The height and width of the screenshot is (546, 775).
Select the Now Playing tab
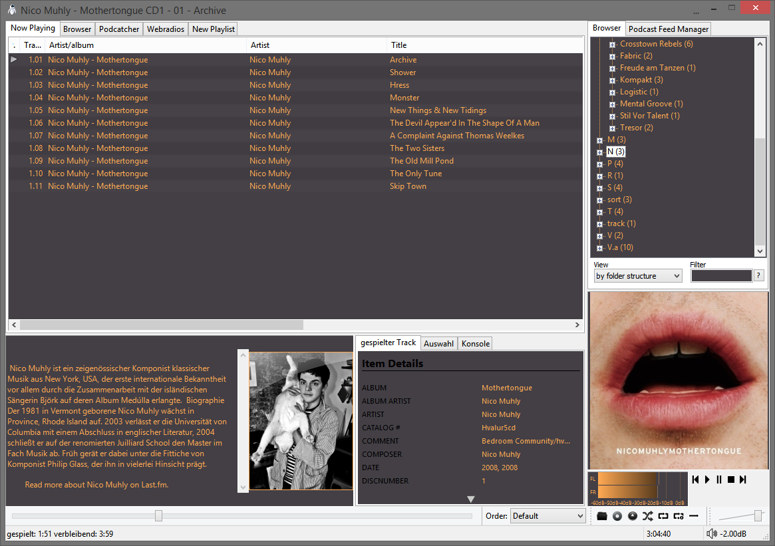pyautogui.click(x=33, y=28)
